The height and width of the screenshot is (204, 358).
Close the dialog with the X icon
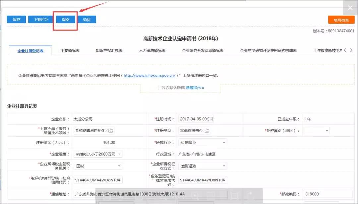(x=350, y=8)
